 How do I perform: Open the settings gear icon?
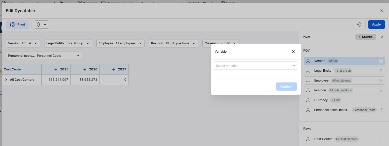(x=359, y=25)
